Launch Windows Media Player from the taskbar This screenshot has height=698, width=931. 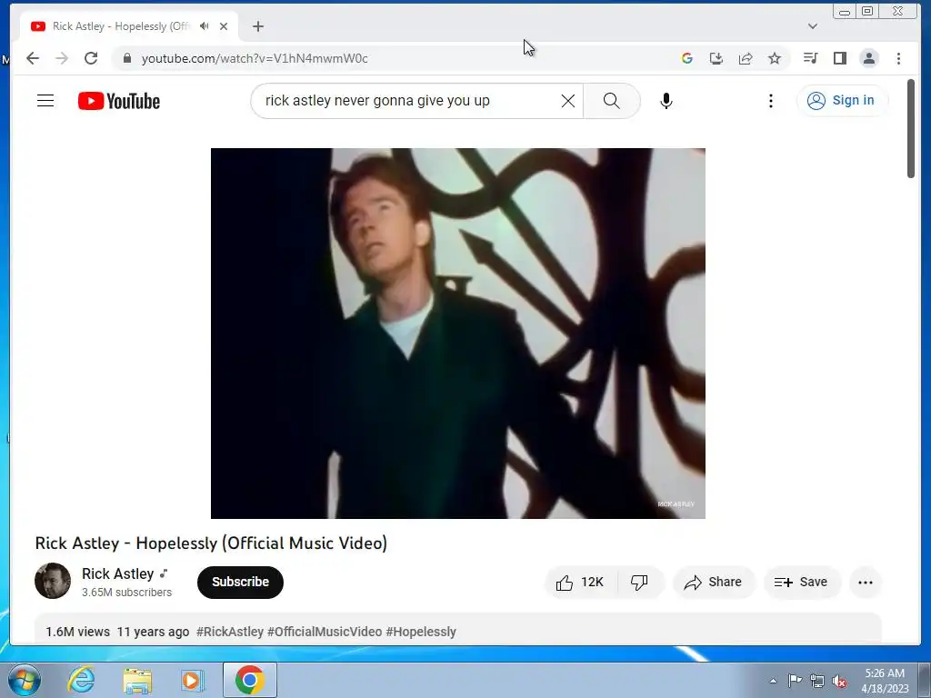click(193, 680)
